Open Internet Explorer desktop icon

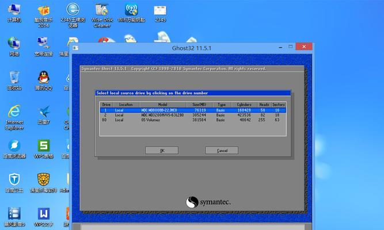pyautogui.click(x=14, y=112)
